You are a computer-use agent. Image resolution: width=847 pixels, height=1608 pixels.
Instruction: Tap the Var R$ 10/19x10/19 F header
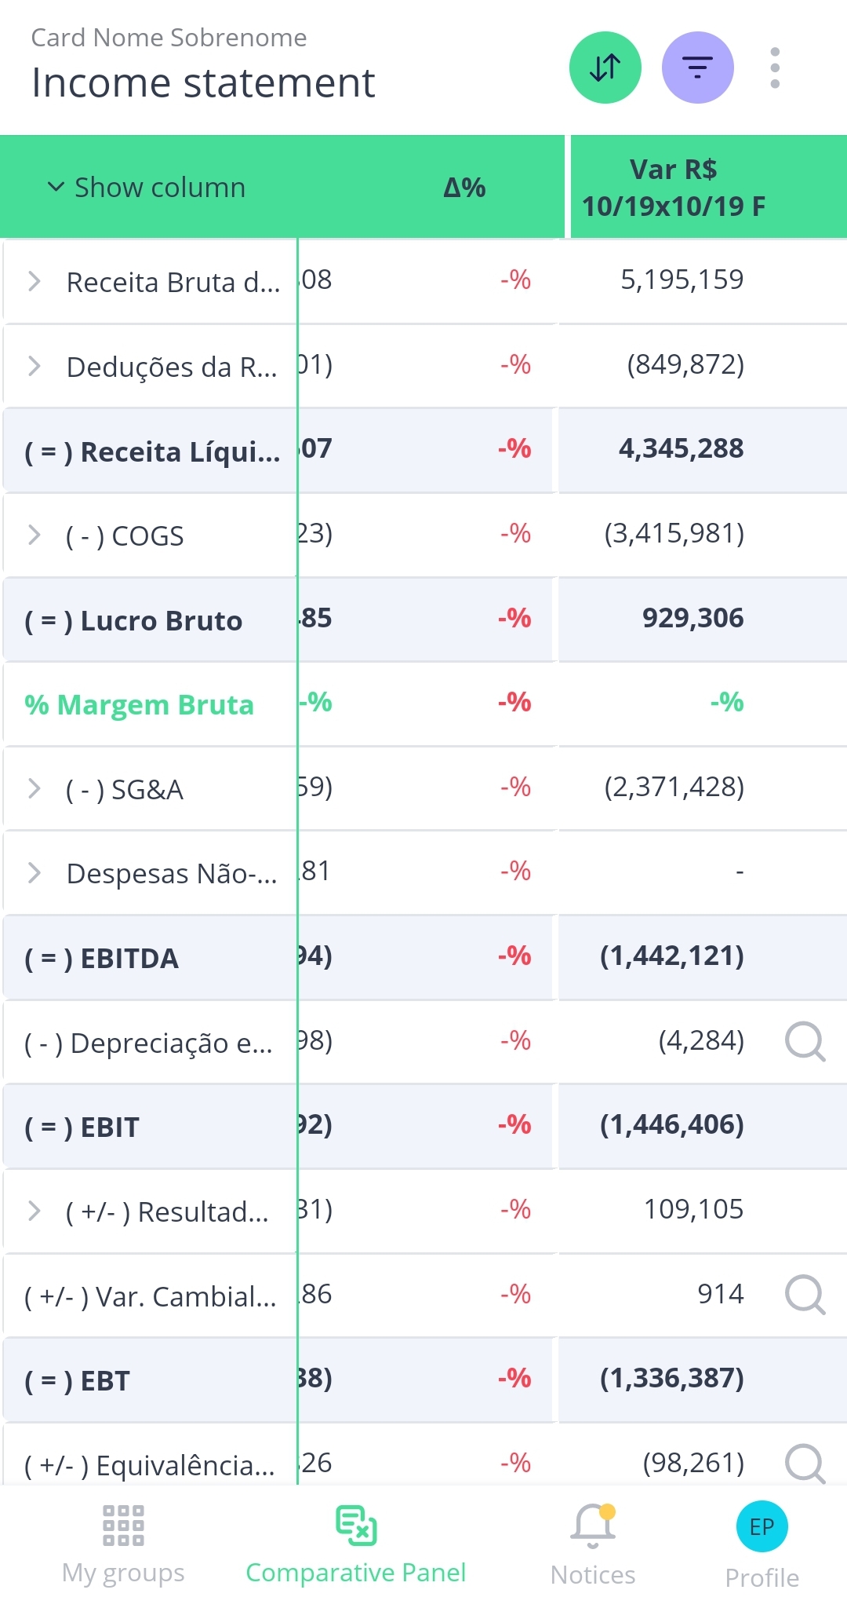(674, 188)
